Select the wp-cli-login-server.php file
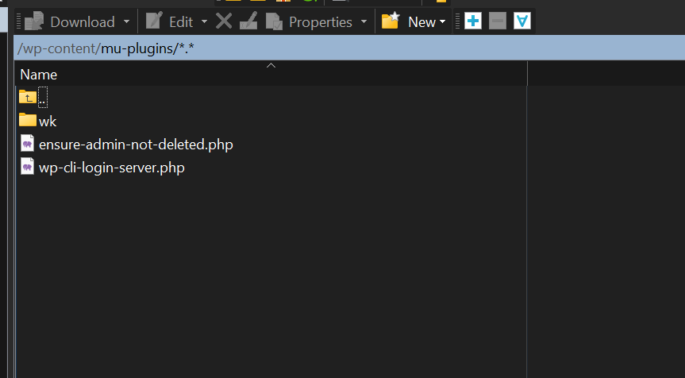 [111, 168]
